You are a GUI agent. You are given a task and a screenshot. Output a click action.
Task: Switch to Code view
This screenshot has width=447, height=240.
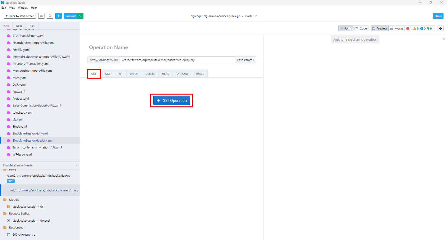pos(361,29)
